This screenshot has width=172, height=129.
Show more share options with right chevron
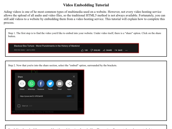click(74, 84)
